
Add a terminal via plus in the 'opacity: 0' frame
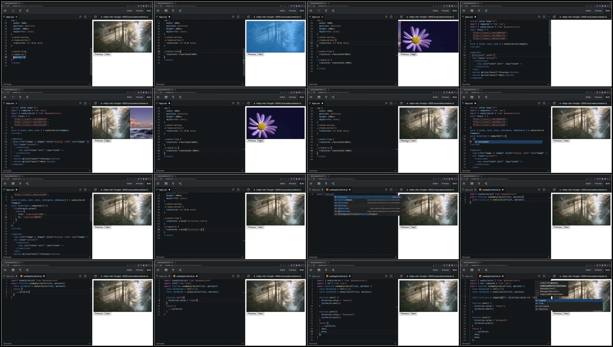[89, 84]
